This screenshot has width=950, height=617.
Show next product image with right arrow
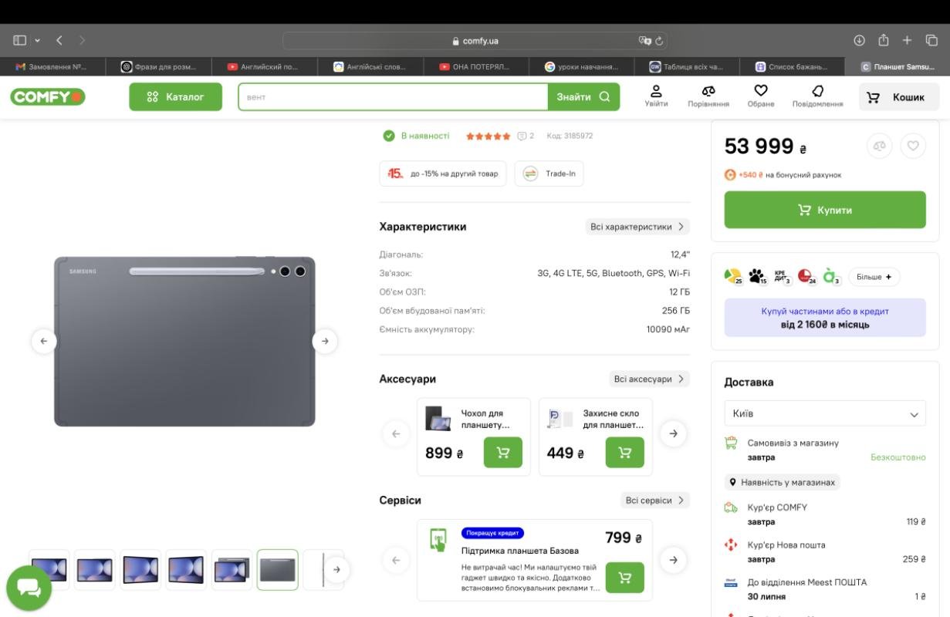(x=325, y=341)
